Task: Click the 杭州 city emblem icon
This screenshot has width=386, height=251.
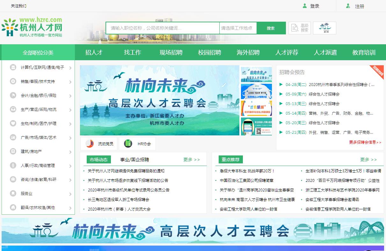Action: (324, 28)
